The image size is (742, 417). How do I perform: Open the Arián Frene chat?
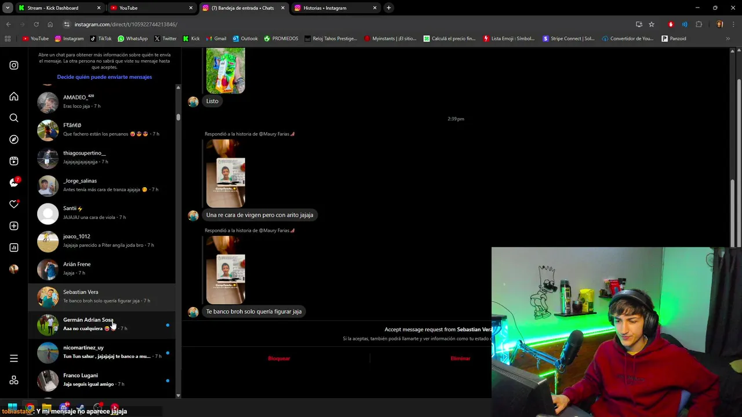(x=102, y=269)
